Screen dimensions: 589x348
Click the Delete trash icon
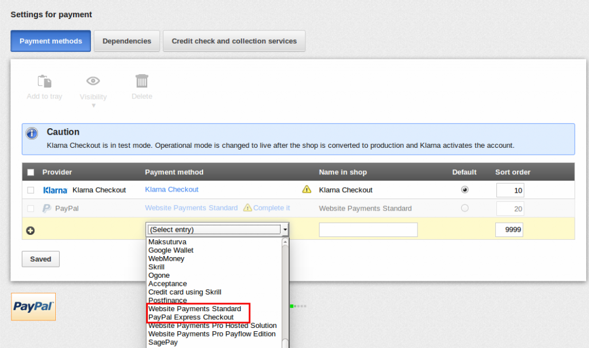coord(142,81)
